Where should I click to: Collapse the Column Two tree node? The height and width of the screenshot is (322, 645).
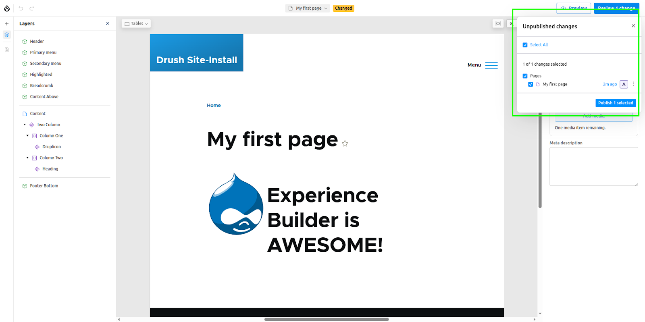click(27, 158)
